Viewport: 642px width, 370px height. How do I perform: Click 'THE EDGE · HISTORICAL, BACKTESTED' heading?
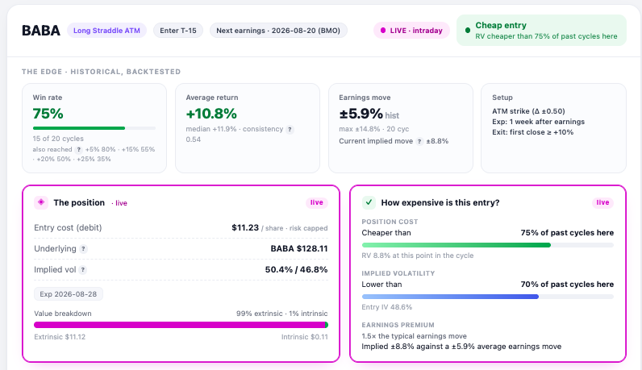[x=101, y=72]
